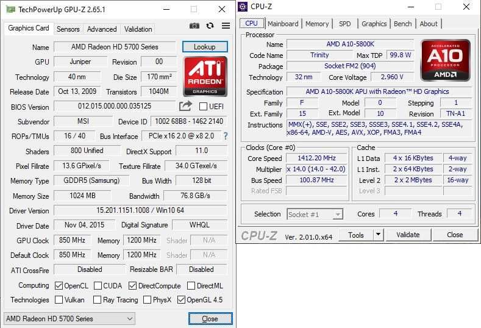Click the Code Name Trinity value
The image size is (481, 328).
coord(319,55)
